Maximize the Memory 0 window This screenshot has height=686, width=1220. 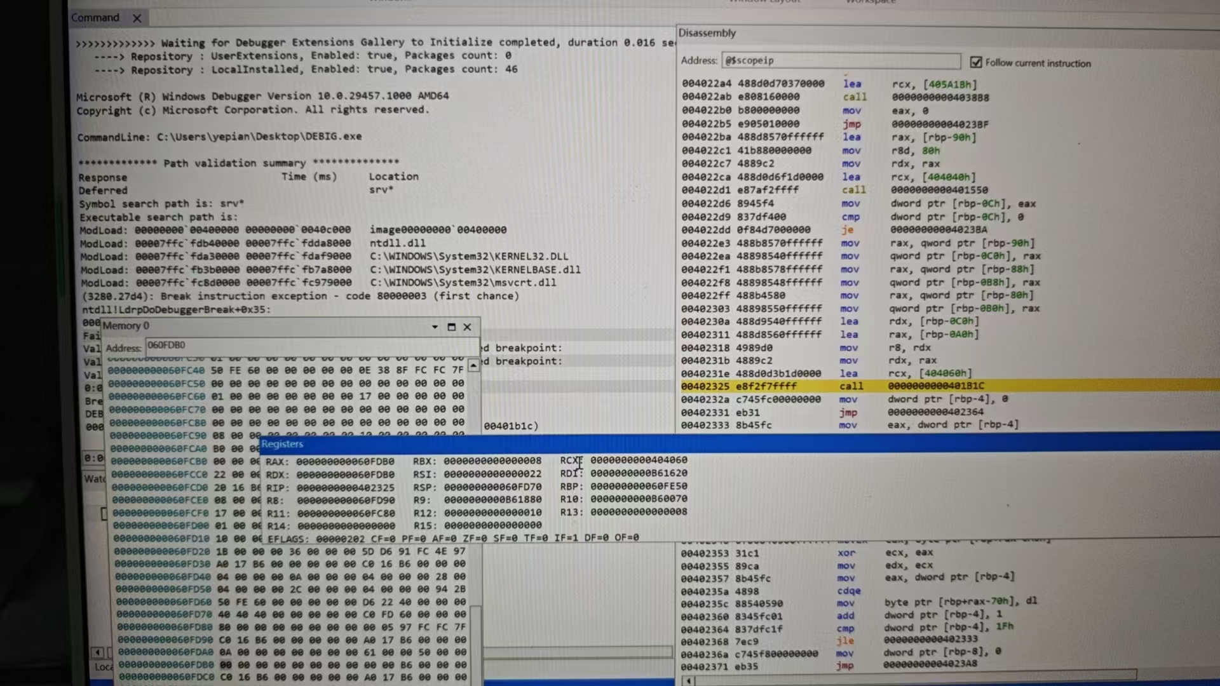451,327
